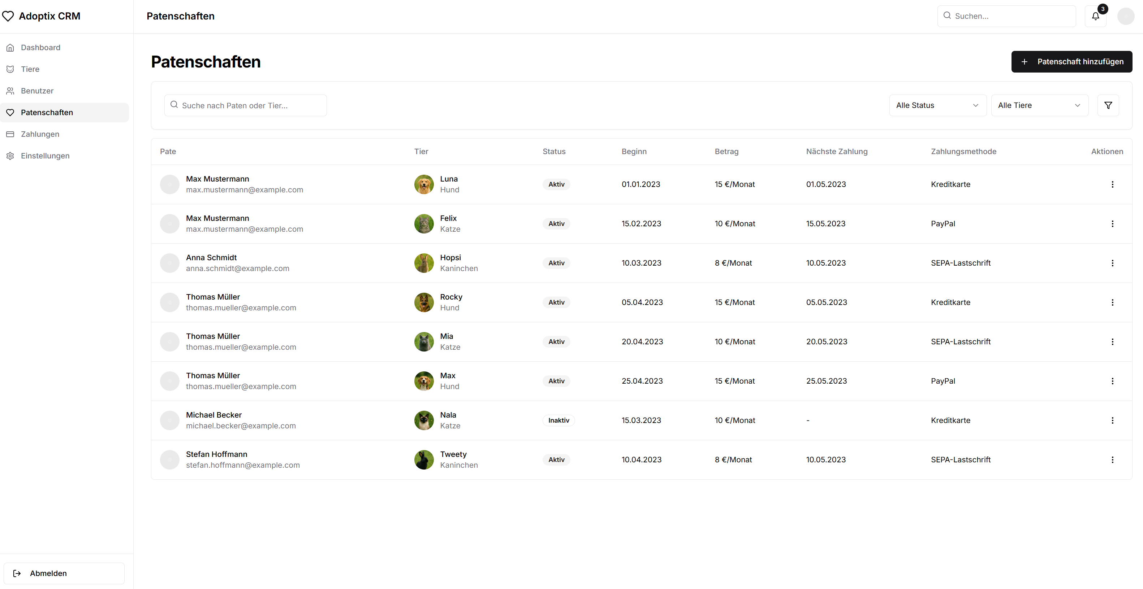
Task: Navigate to Zahlungen in the sidebar
Action: pos(40,134)
